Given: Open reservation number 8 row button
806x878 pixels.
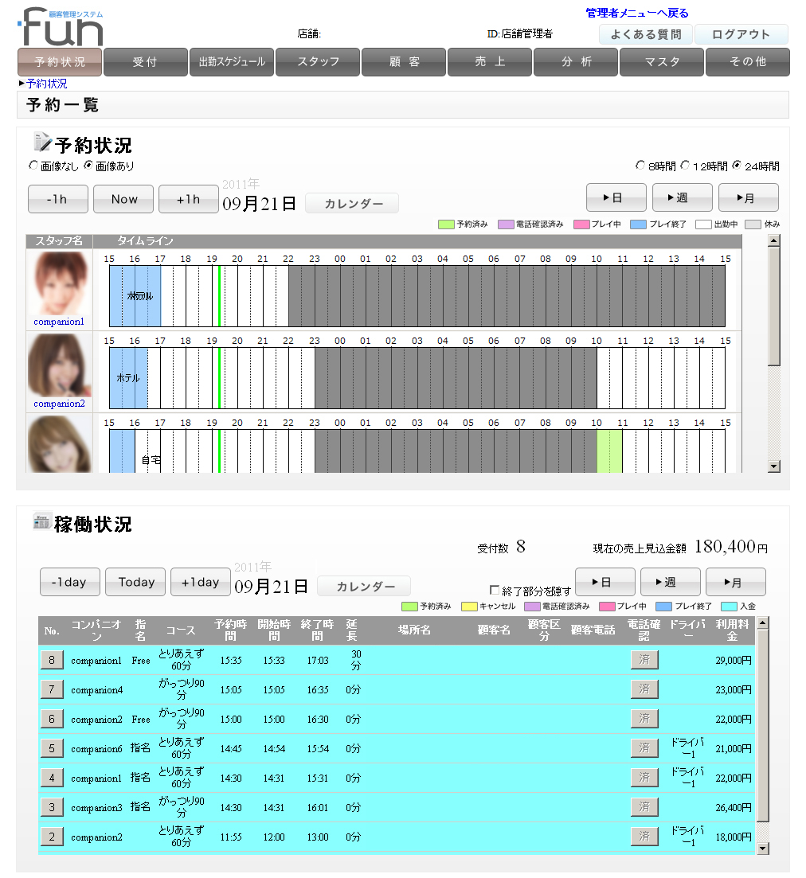Looking at the screenshot, I should (x=52, y=661).
